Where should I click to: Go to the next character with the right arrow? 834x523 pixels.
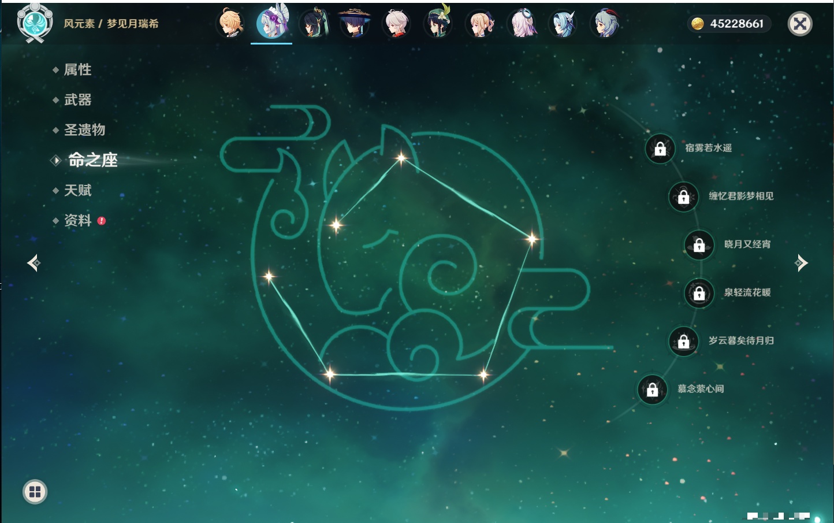click(x=801, y=263)
